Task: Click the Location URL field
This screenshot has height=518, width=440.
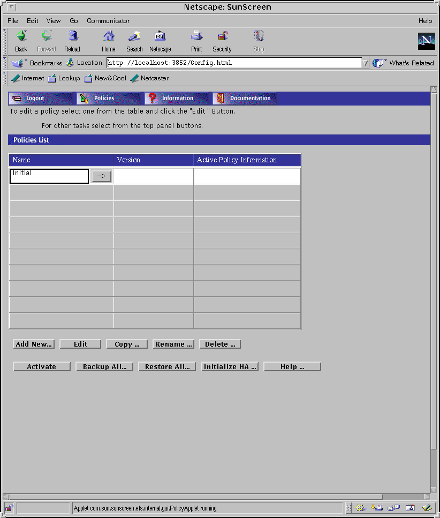Action: [234, 63]
